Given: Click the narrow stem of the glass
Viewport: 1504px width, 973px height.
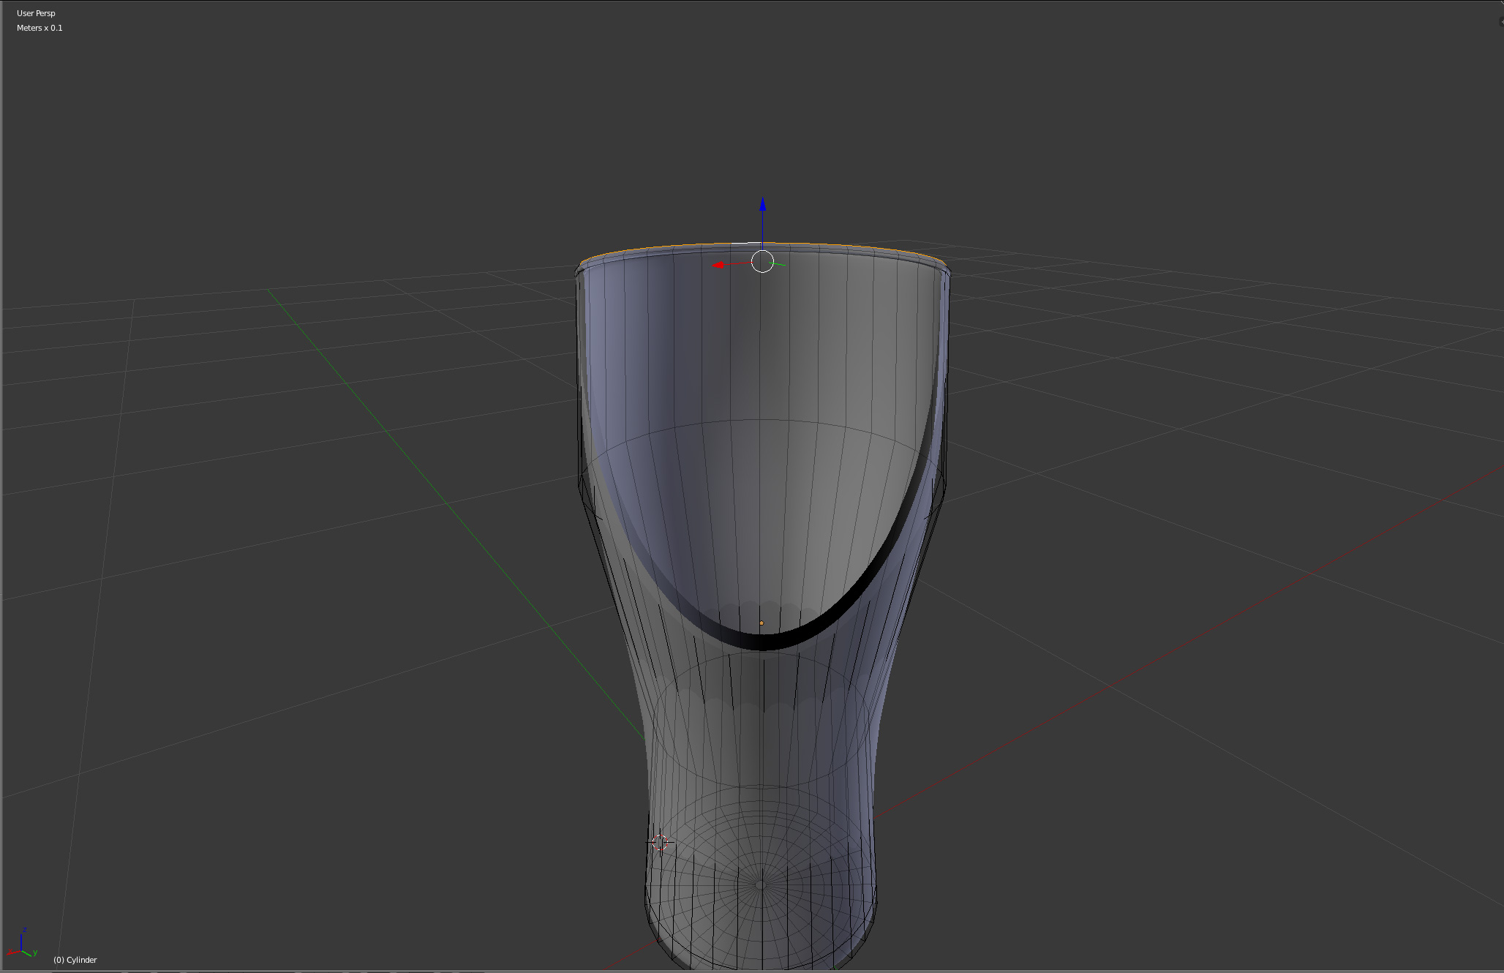Looking at the screenshot, I should click(761, 754).
